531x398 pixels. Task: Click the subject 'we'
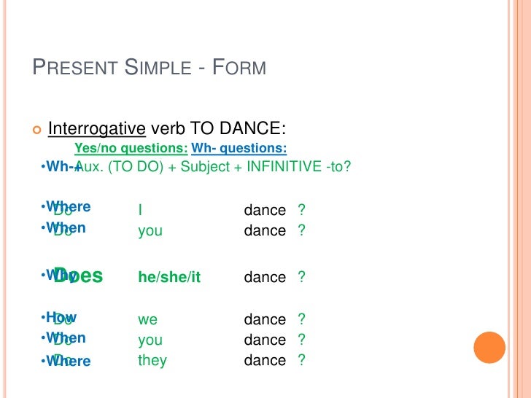tap(147, 319)
